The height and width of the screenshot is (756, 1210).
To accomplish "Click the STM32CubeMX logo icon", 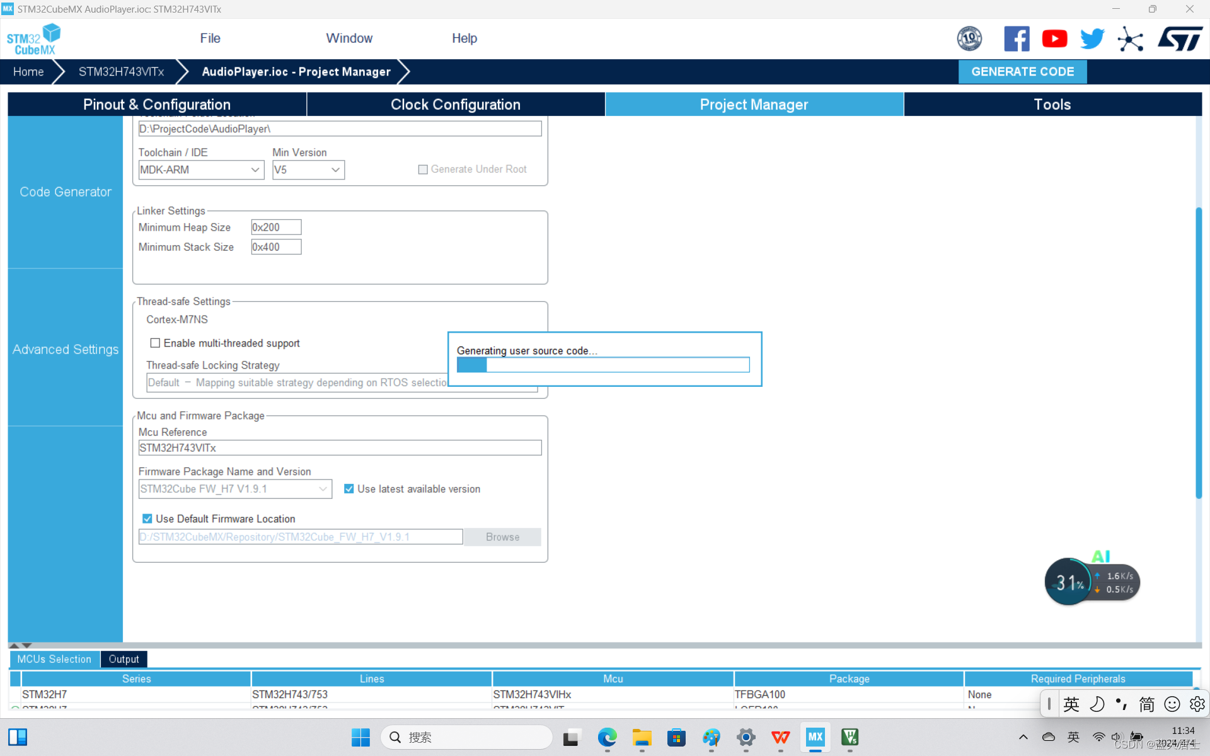I will (34, 39).
